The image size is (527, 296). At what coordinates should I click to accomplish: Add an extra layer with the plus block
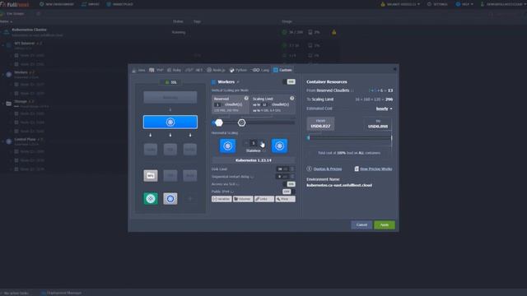point(190,199)
